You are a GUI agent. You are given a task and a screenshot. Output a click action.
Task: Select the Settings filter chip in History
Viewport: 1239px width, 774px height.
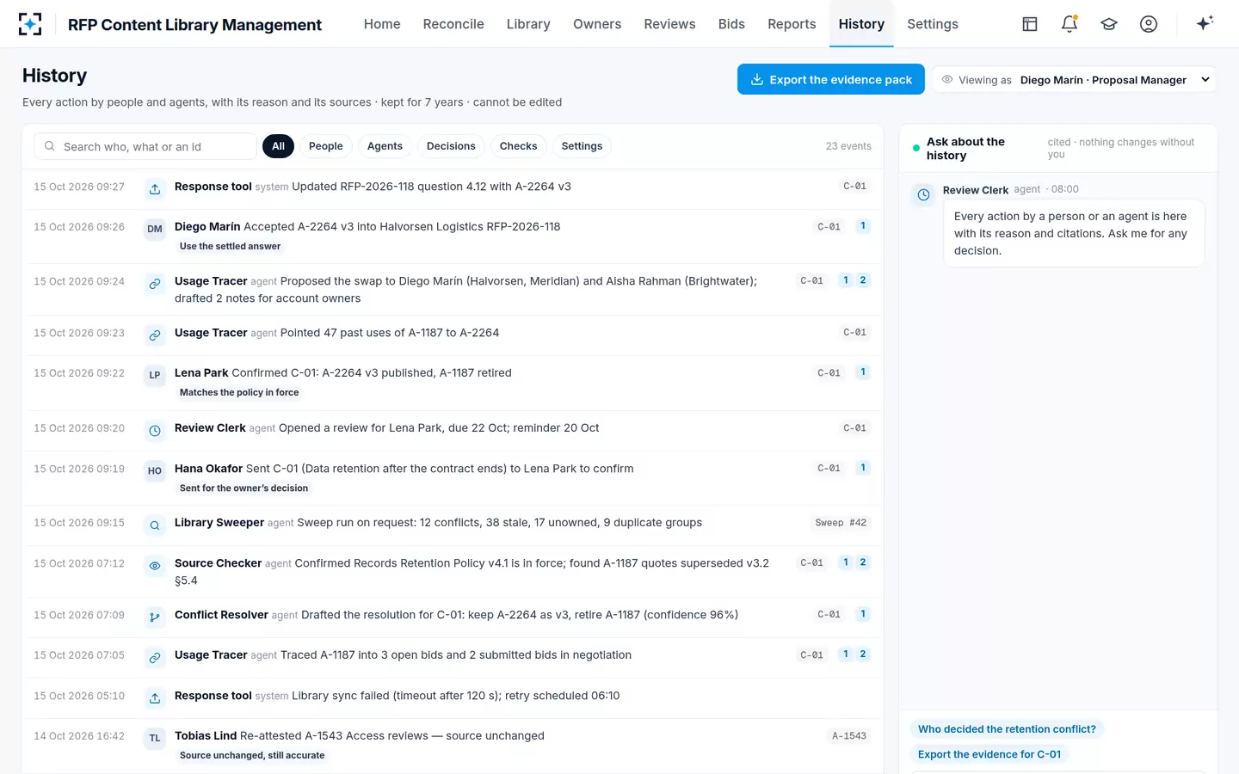tap(582, 146)
